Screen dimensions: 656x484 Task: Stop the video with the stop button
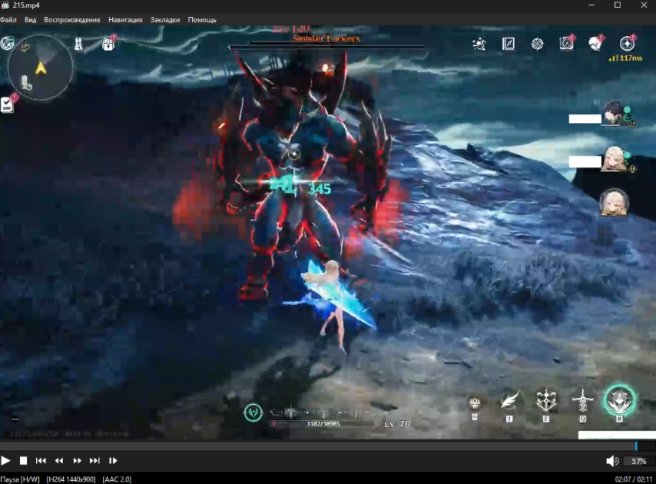point(23,461)
